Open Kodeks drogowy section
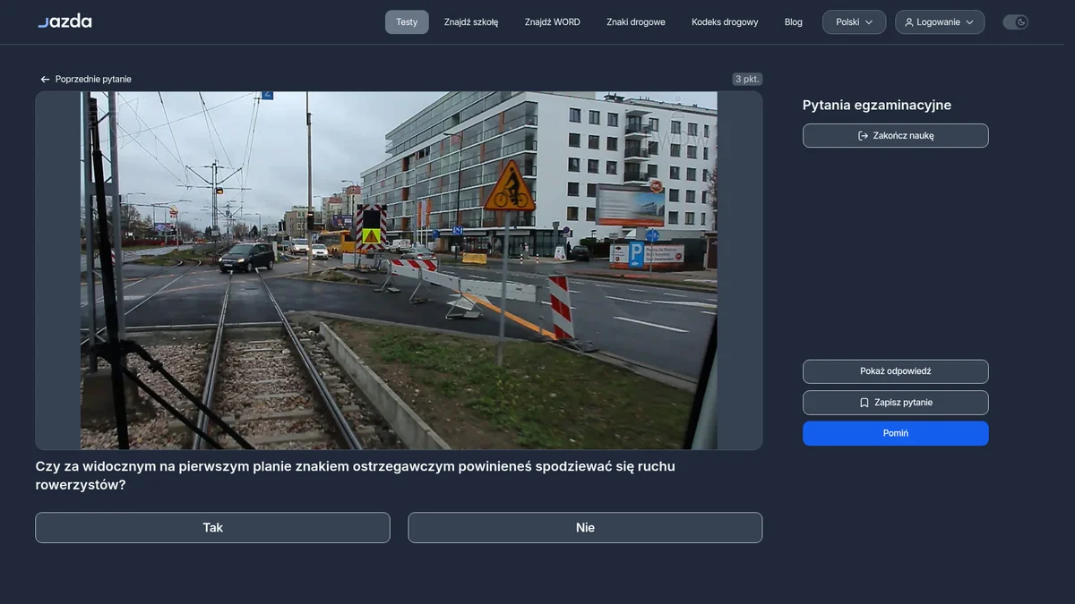The image size is (1075, 604). pos(725,22)
